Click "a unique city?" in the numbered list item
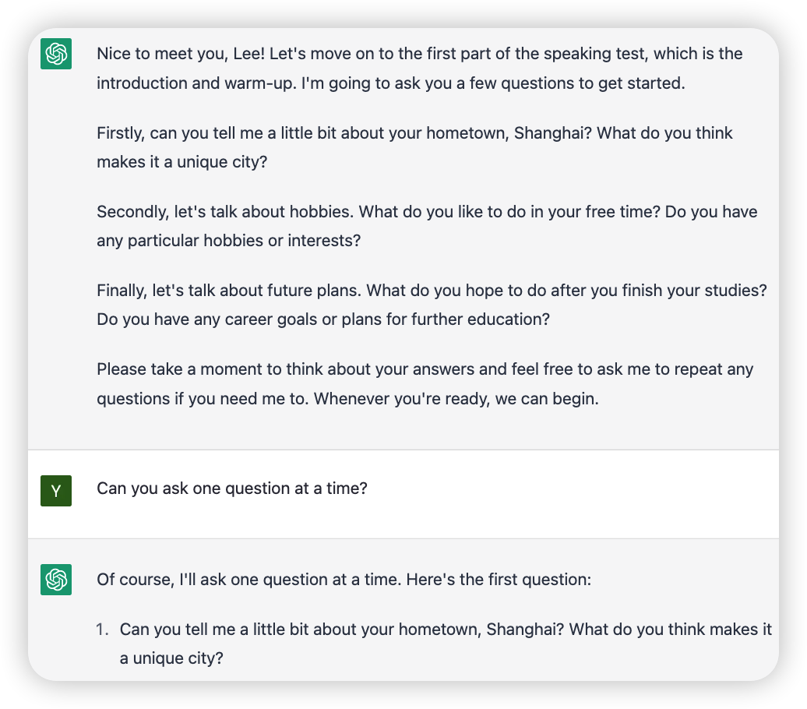807x709 pixels. (x=171, y=658)
